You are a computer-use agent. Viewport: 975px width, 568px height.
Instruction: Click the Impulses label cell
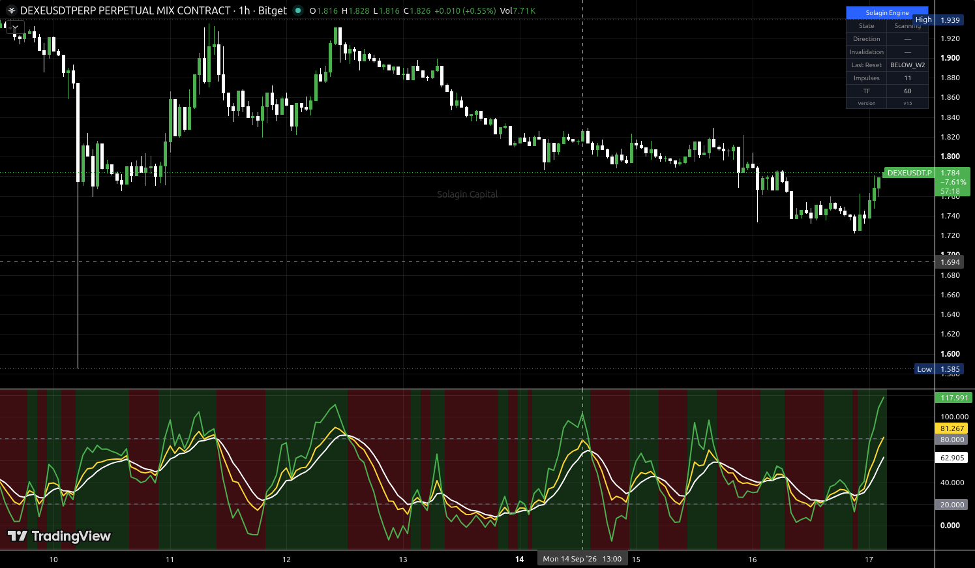coord(866,78)
